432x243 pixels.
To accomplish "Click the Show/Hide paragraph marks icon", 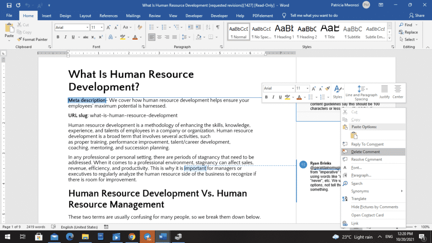I will pyautogui.click(x=217, y=28).
